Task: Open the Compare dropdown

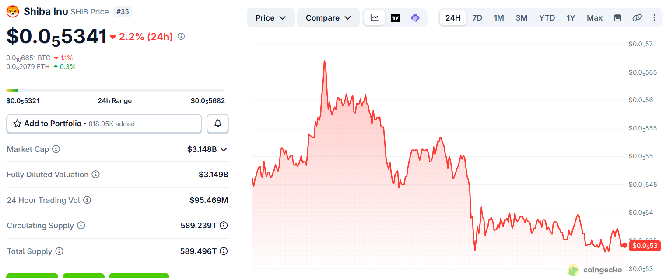Action: point(328,18)
